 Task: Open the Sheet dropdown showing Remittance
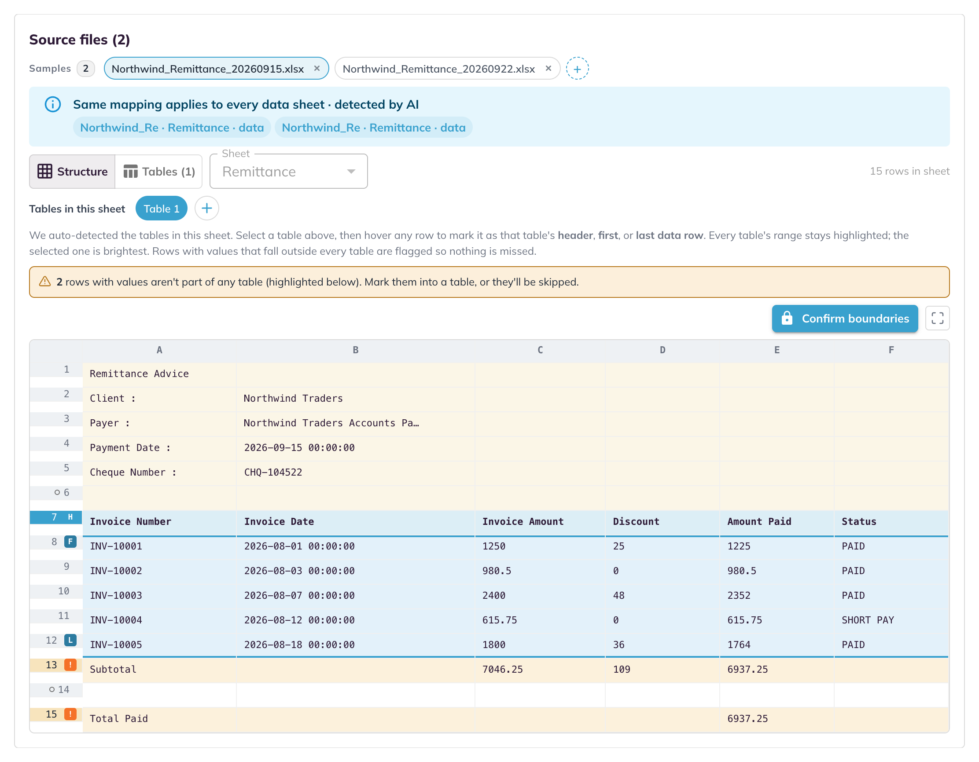289,172
